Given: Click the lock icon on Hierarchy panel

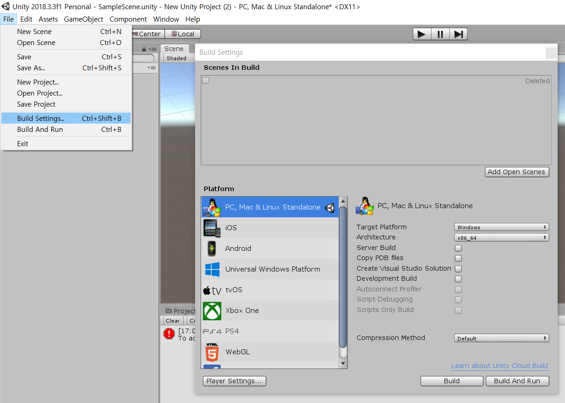Looking at the screenshot, I should [x=144, y=49].
